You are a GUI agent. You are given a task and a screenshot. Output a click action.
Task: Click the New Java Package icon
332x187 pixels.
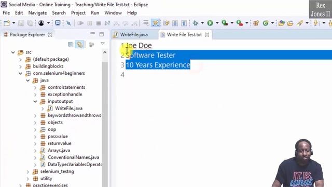tap(256, 23)
